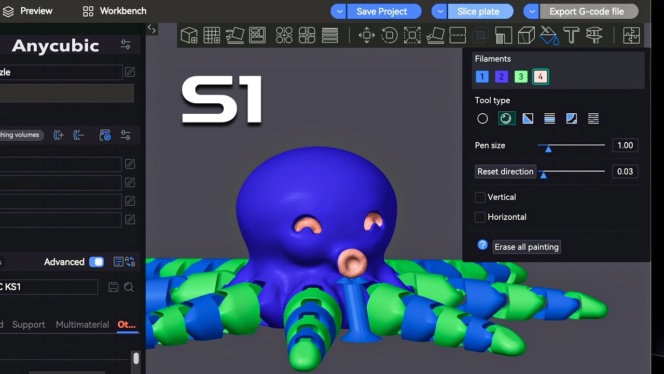The height and width of the screenshot is (374, 664).
Task: Select filament swatch 3
Action: click(x=521, y=77)
